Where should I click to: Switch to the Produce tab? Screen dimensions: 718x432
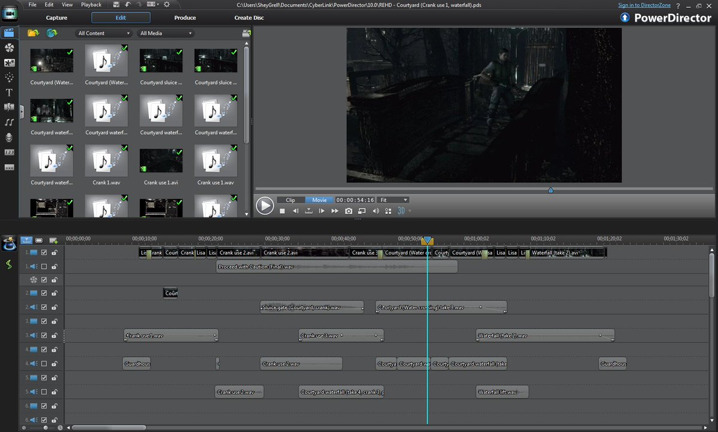[184, 17]
